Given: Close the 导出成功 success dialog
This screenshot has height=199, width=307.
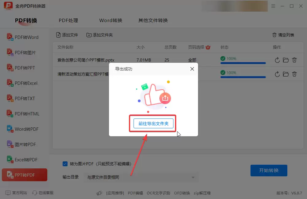Looking at the screenshot, I should coord(192,69).
